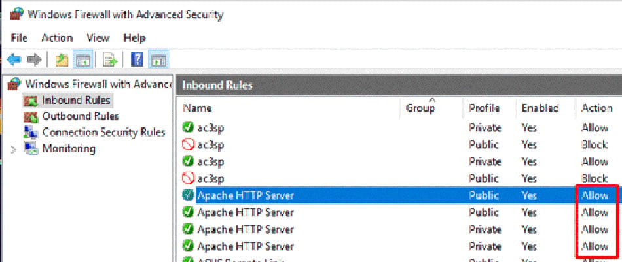Image resolution: width=622 pixels, height=262 pixels.
Task: Click the Inbound Rules pane header
Action: tap(399, 85)
